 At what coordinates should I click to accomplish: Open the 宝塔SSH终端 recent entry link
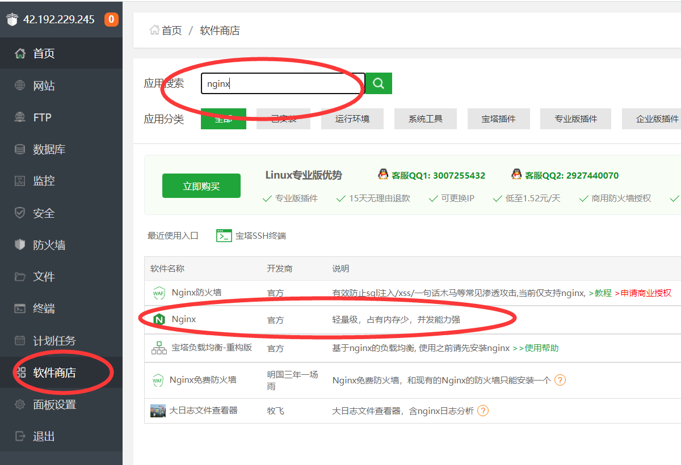[x=260, y=235]
